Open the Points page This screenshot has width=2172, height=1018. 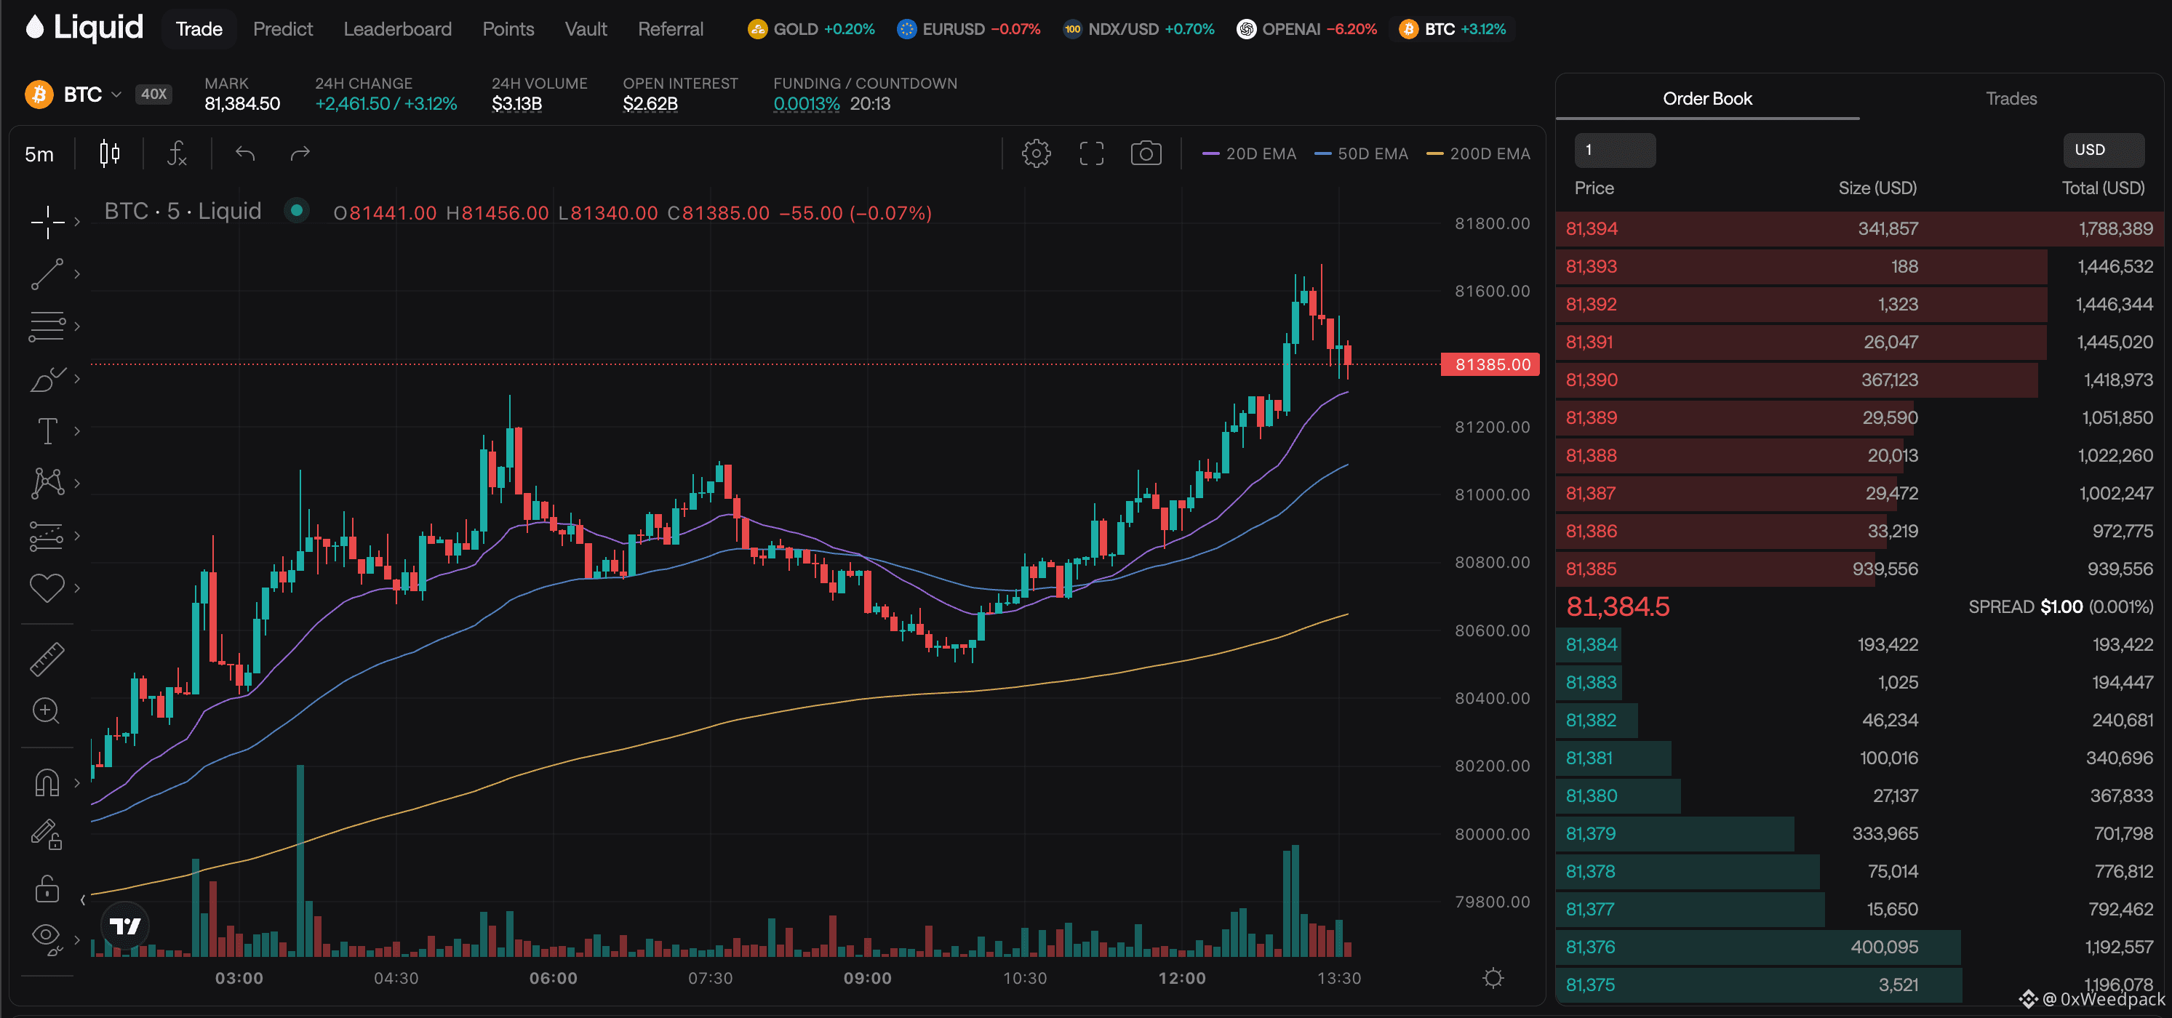(508, 28)
